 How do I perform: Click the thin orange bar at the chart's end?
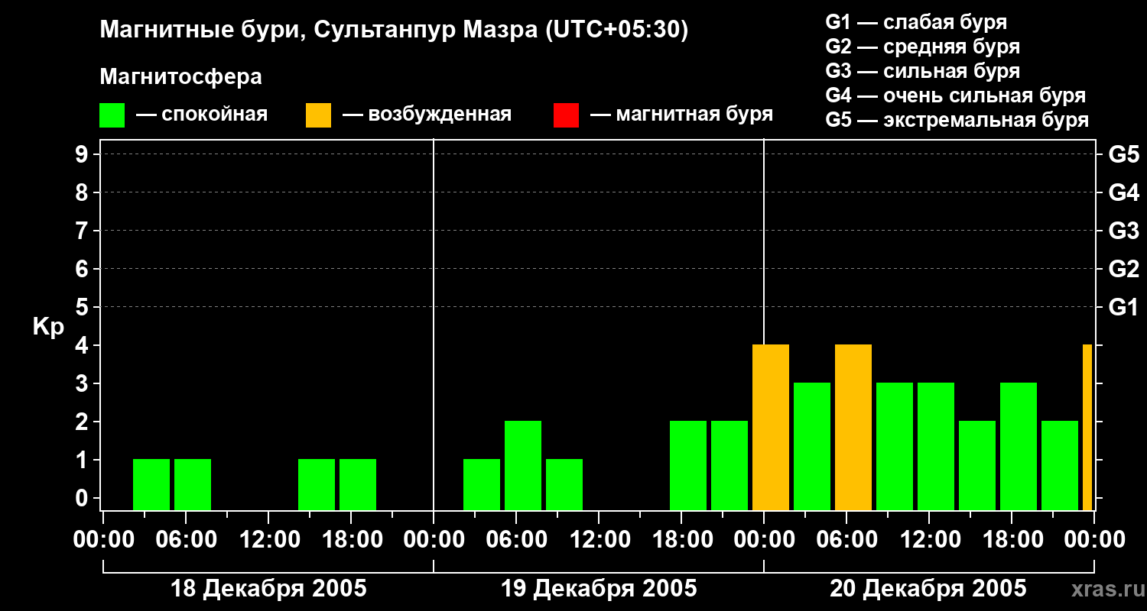coord(1087,427)
